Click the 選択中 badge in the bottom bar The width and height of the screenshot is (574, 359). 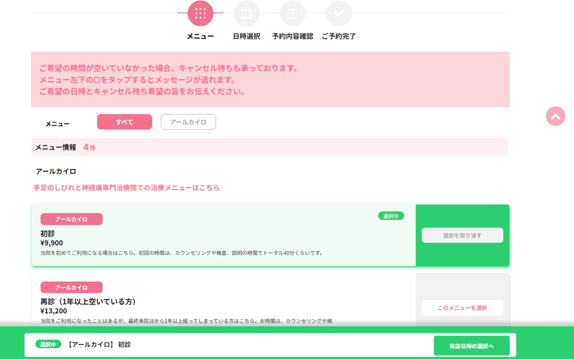pos(48,344)
